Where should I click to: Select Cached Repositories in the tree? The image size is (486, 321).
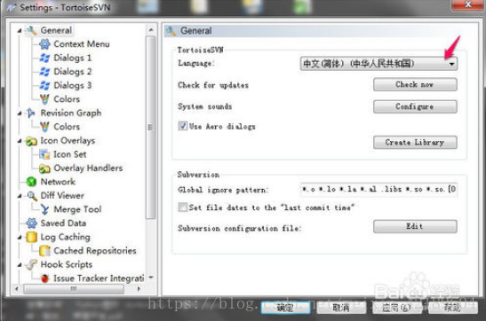tap(95, 251)
